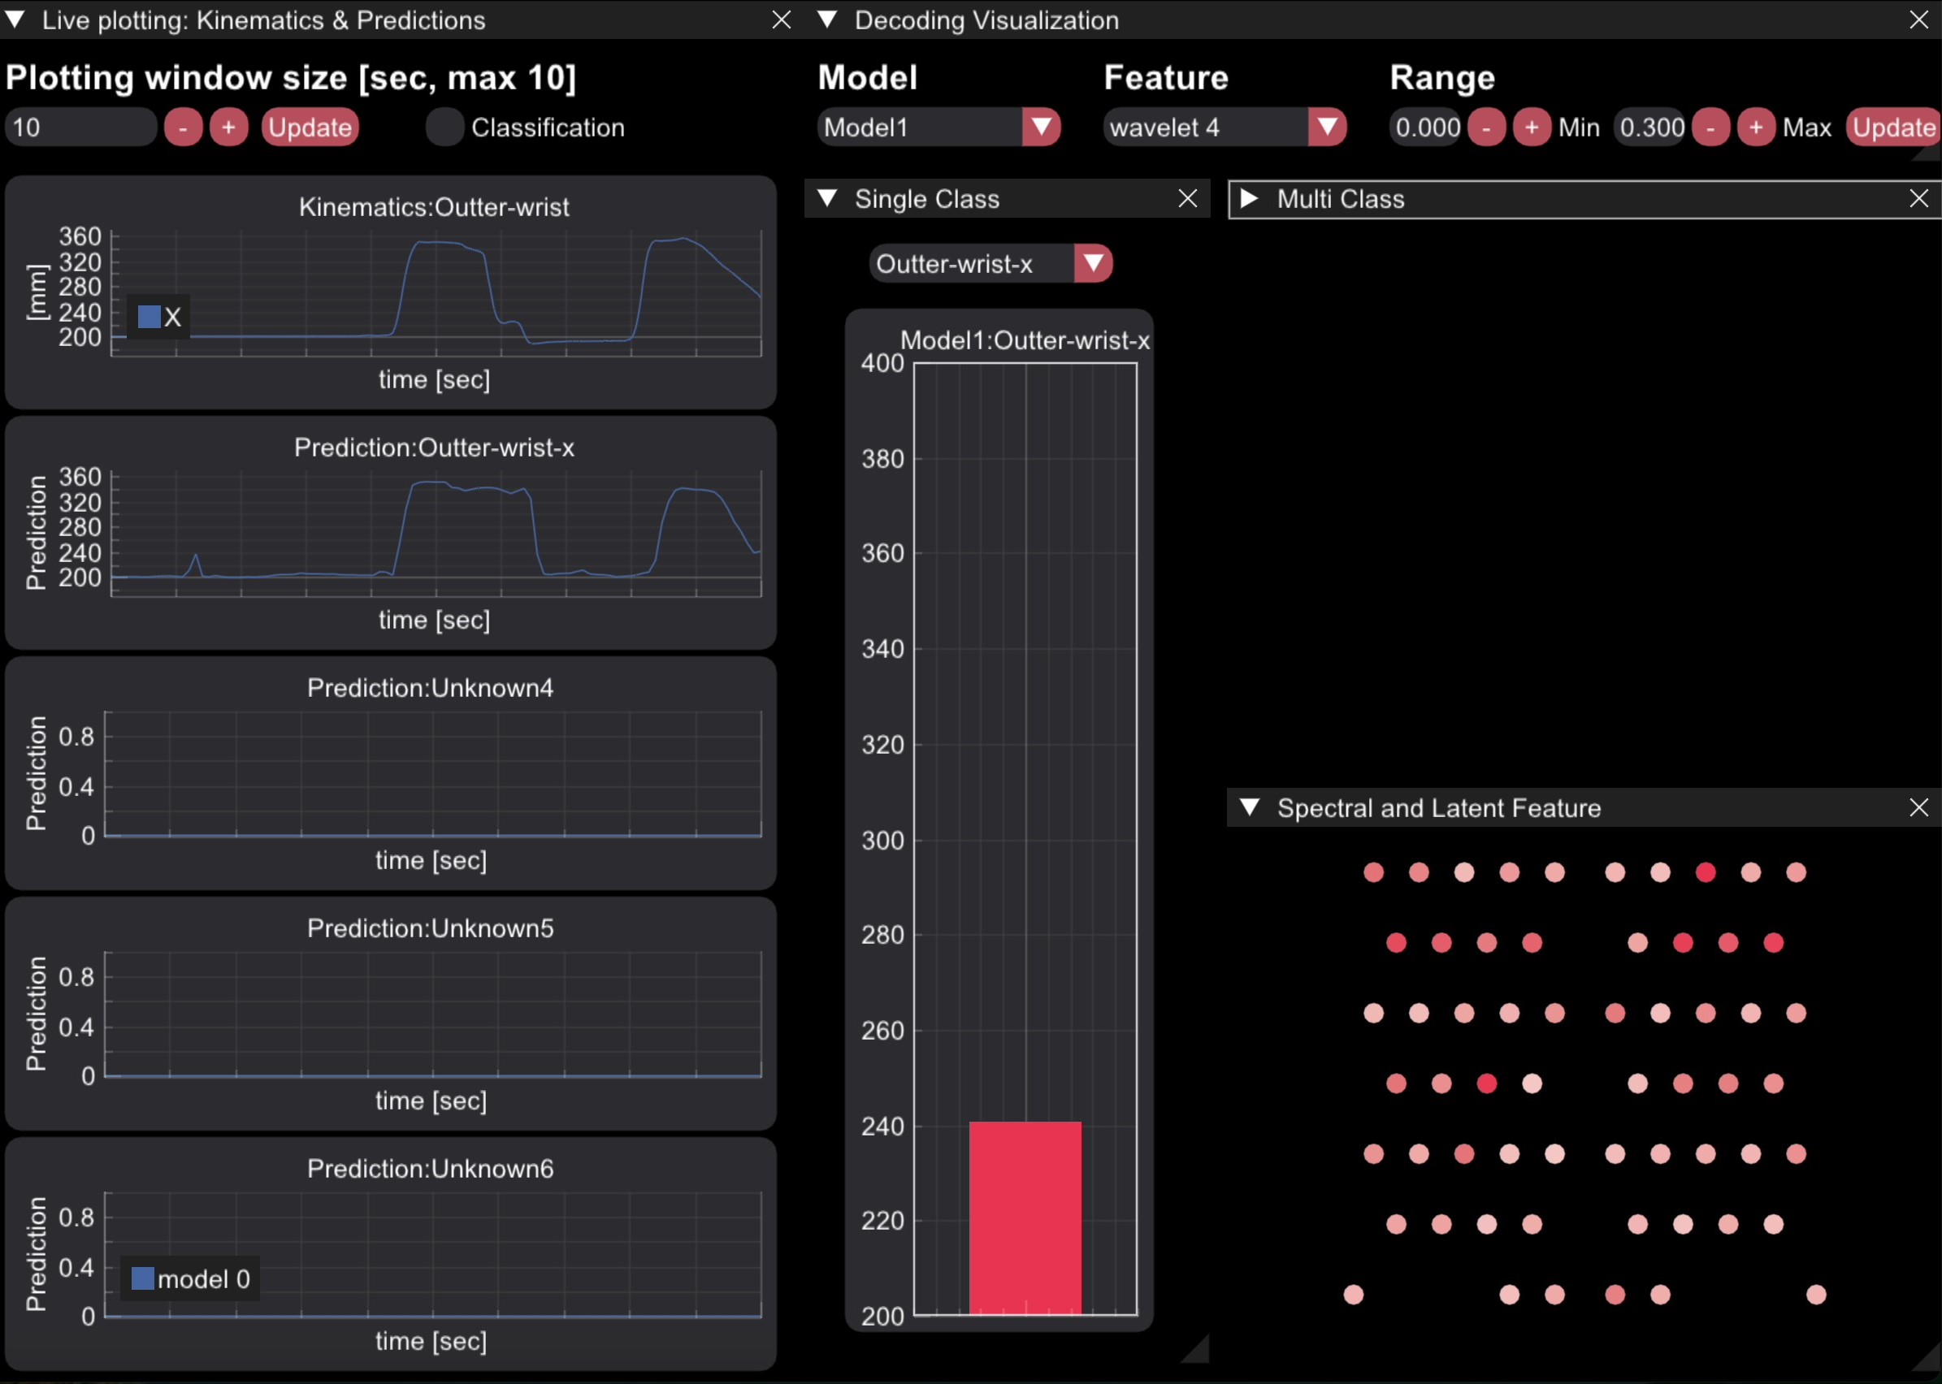This screenshot has width=1942, height=1384.
Task: Click plus button for Range Max value
Action: (x=1755, y=128)
